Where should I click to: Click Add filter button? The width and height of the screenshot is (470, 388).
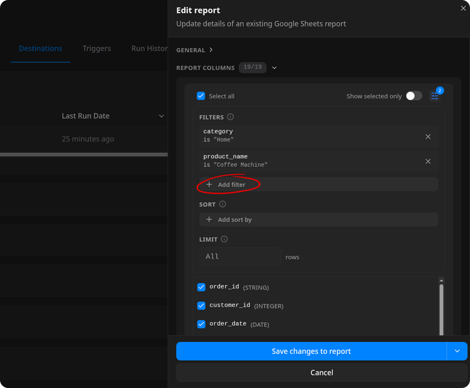click(319, 184)
